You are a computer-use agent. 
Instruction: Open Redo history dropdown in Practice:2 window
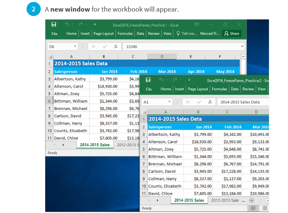180,79
